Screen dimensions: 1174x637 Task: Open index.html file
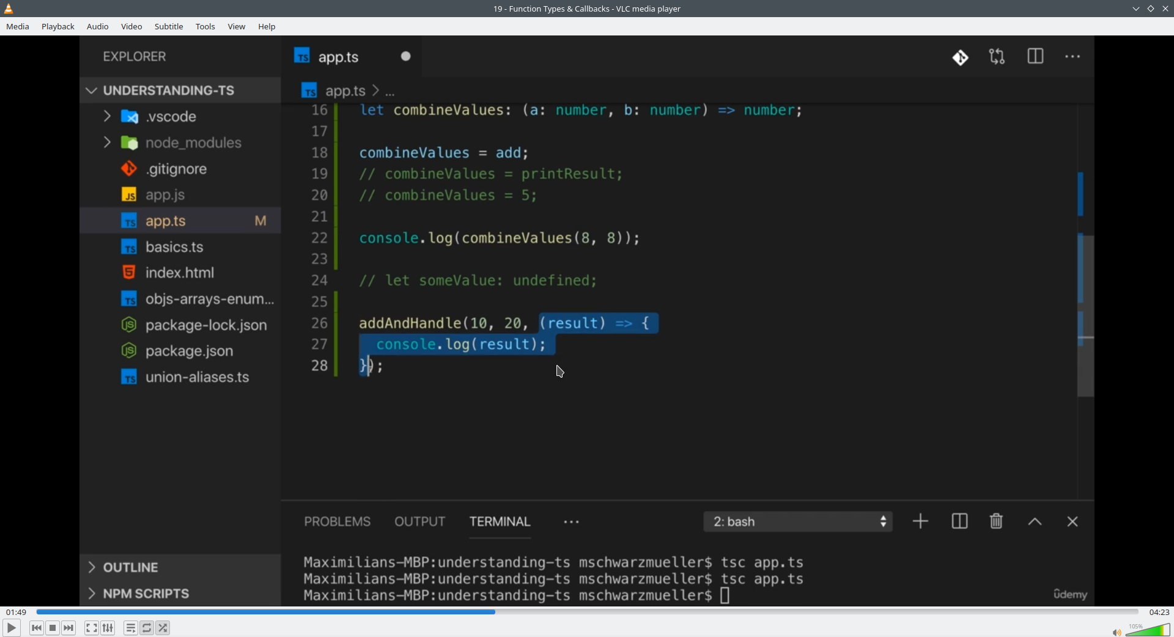[x=180, y=273]
